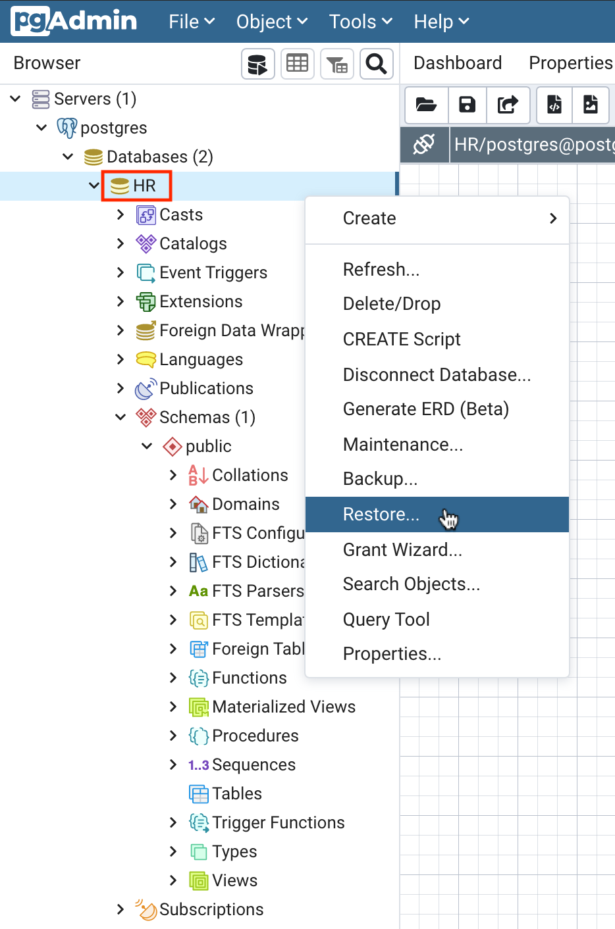Expand the Casts tree node

click(120, 214)
